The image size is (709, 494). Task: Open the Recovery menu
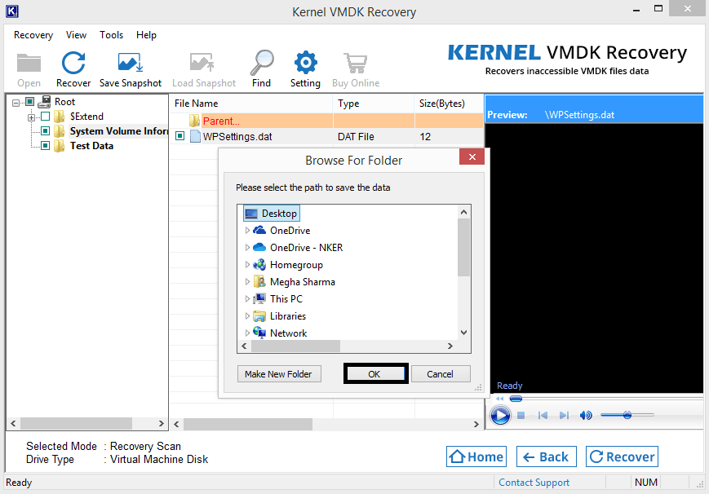pos(33,35)
